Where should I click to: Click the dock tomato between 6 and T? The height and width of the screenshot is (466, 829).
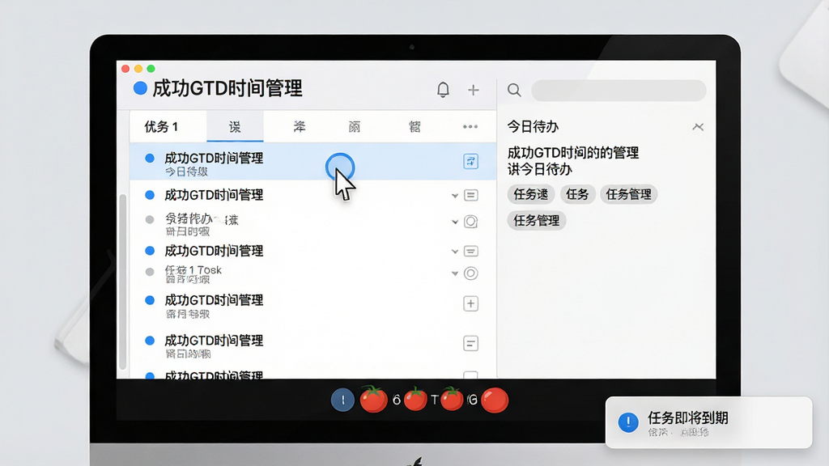[x=415, y=399]
